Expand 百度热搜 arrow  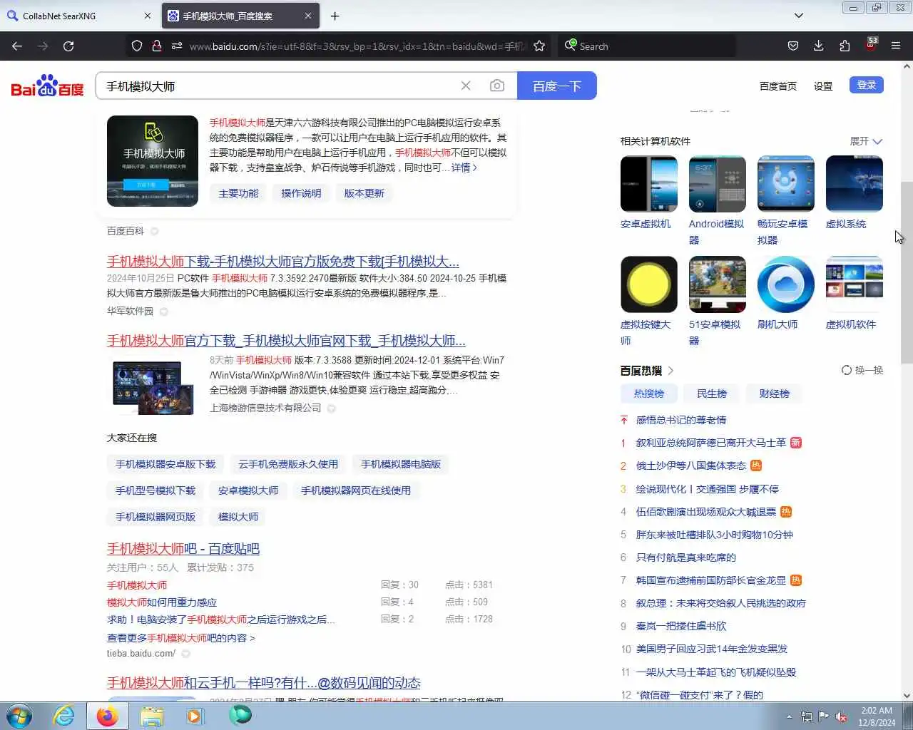pyautogui.click(x=670, y=371)
